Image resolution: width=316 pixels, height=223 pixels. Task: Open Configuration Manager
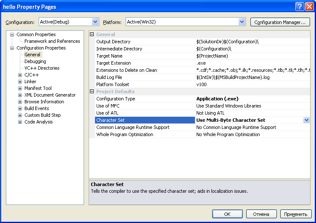[x=280, y=22]
